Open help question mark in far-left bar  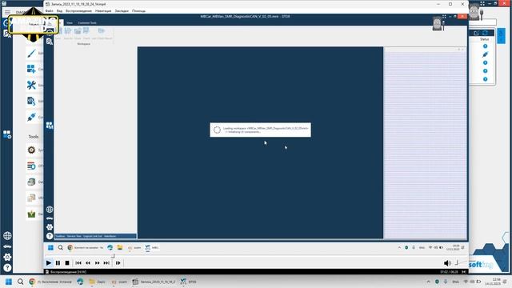point(7,268)
